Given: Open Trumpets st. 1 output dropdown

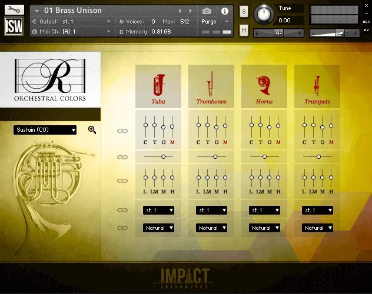Looking at the screenshot, I should (317, 210).
